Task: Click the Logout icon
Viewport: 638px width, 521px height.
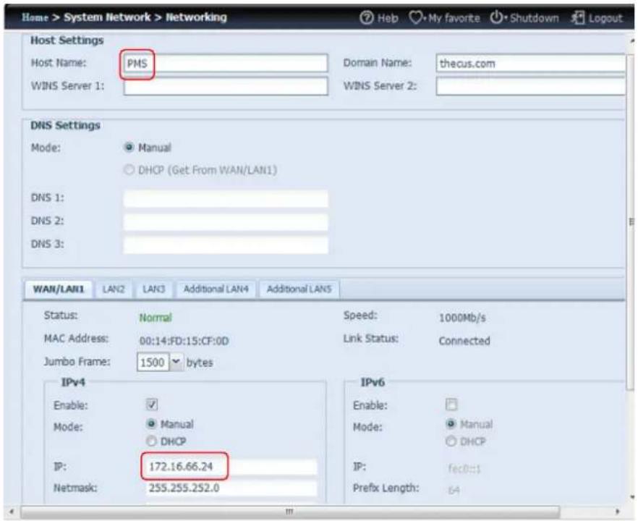Action: click(577, 18)
